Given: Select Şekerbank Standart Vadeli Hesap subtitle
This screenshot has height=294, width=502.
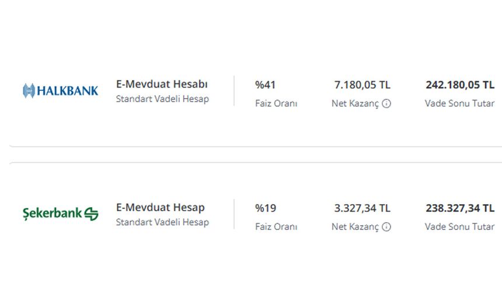Looking at the screenshot, I should (162, 222).
